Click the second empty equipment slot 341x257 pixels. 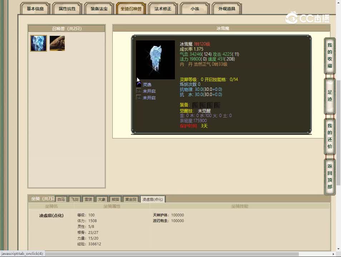pyautogui.click(x=202, y=105)
